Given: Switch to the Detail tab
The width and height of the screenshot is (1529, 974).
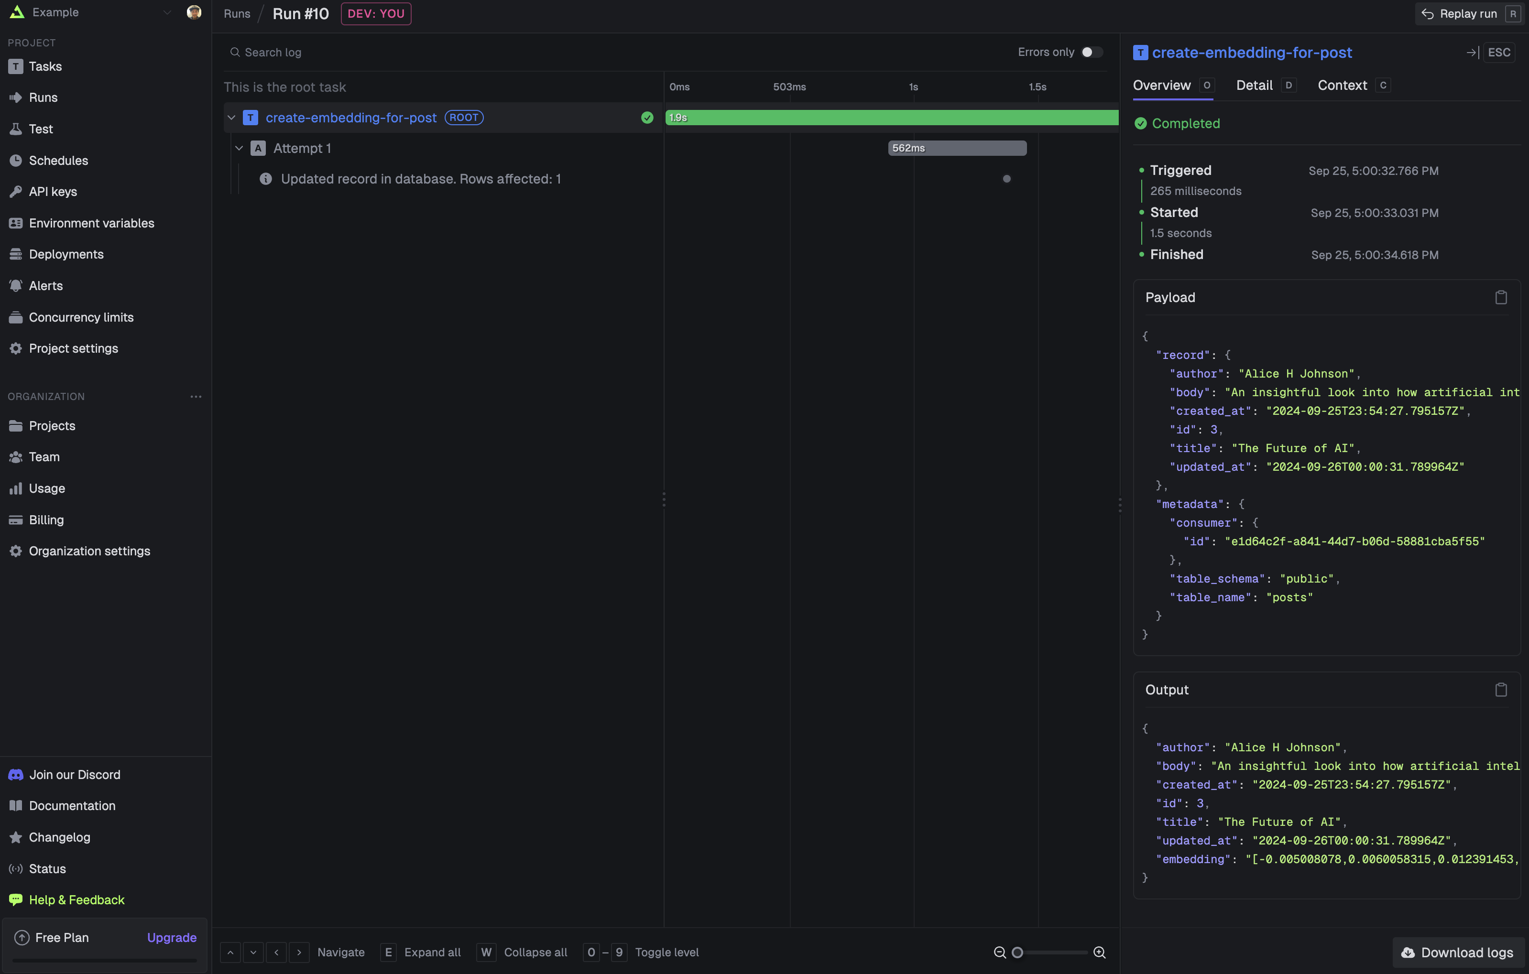Looking at the screenshot, I should tap(1254, 85).
